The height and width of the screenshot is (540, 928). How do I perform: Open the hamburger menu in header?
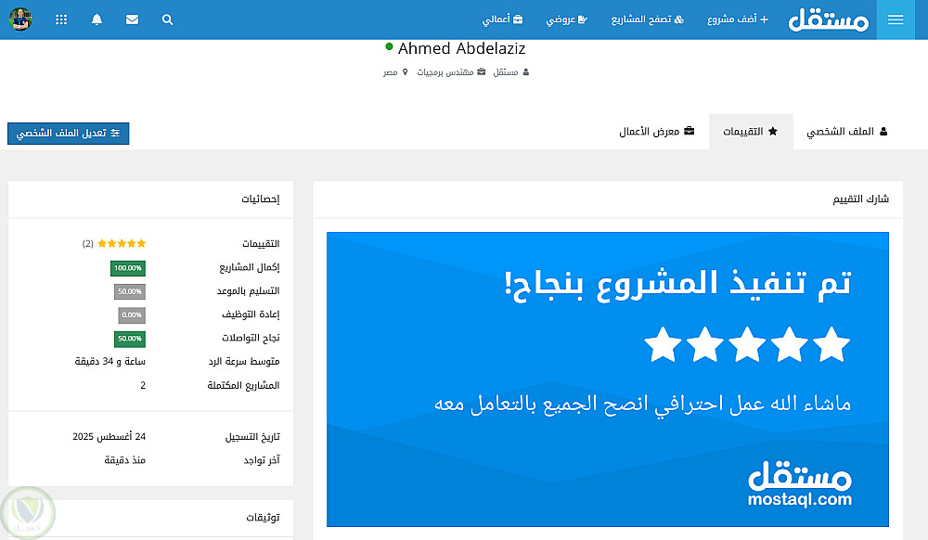[x=896, y=19]
